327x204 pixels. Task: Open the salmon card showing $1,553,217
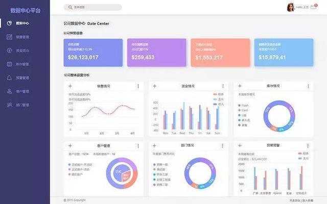tap(220, 53)
